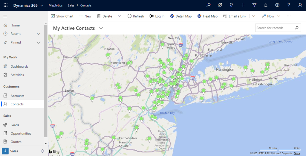Go to Dashboards in the sidebar

(19, 66)
